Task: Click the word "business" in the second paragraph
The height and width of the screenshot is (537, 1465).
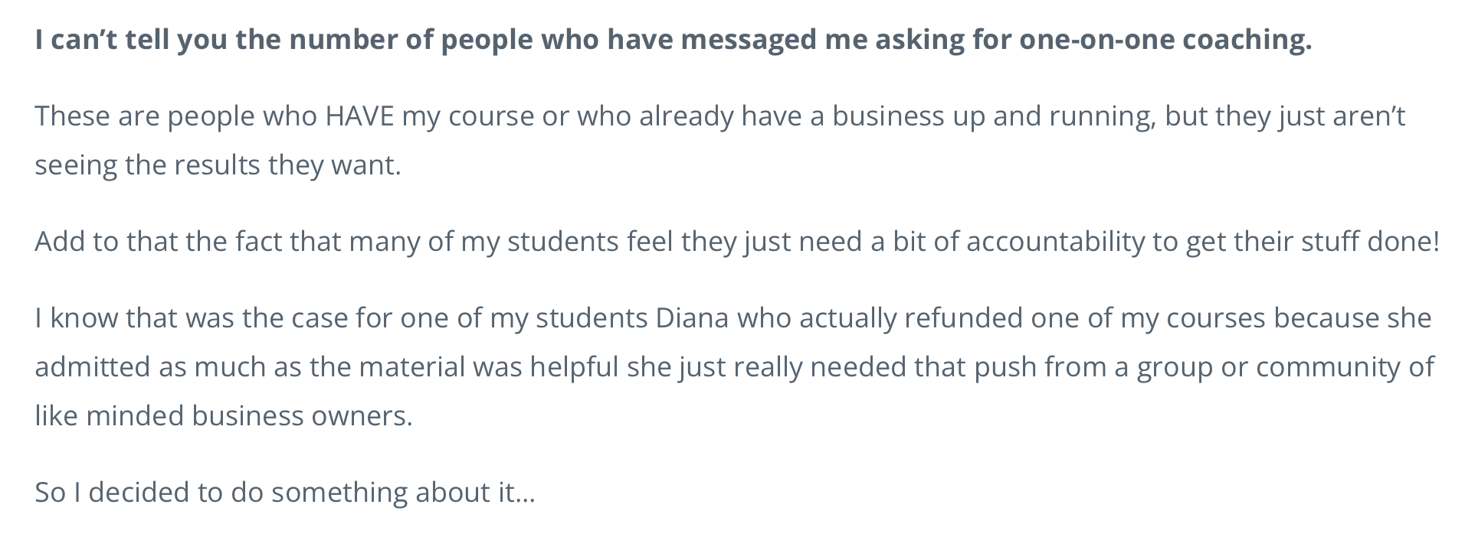Action: [889, 116]
